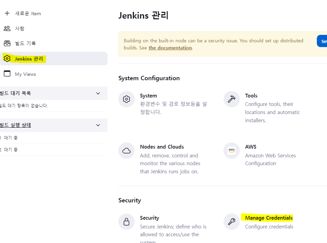Open the System configuration link
The image size is (327, 243).
click(x=148, y=96)
